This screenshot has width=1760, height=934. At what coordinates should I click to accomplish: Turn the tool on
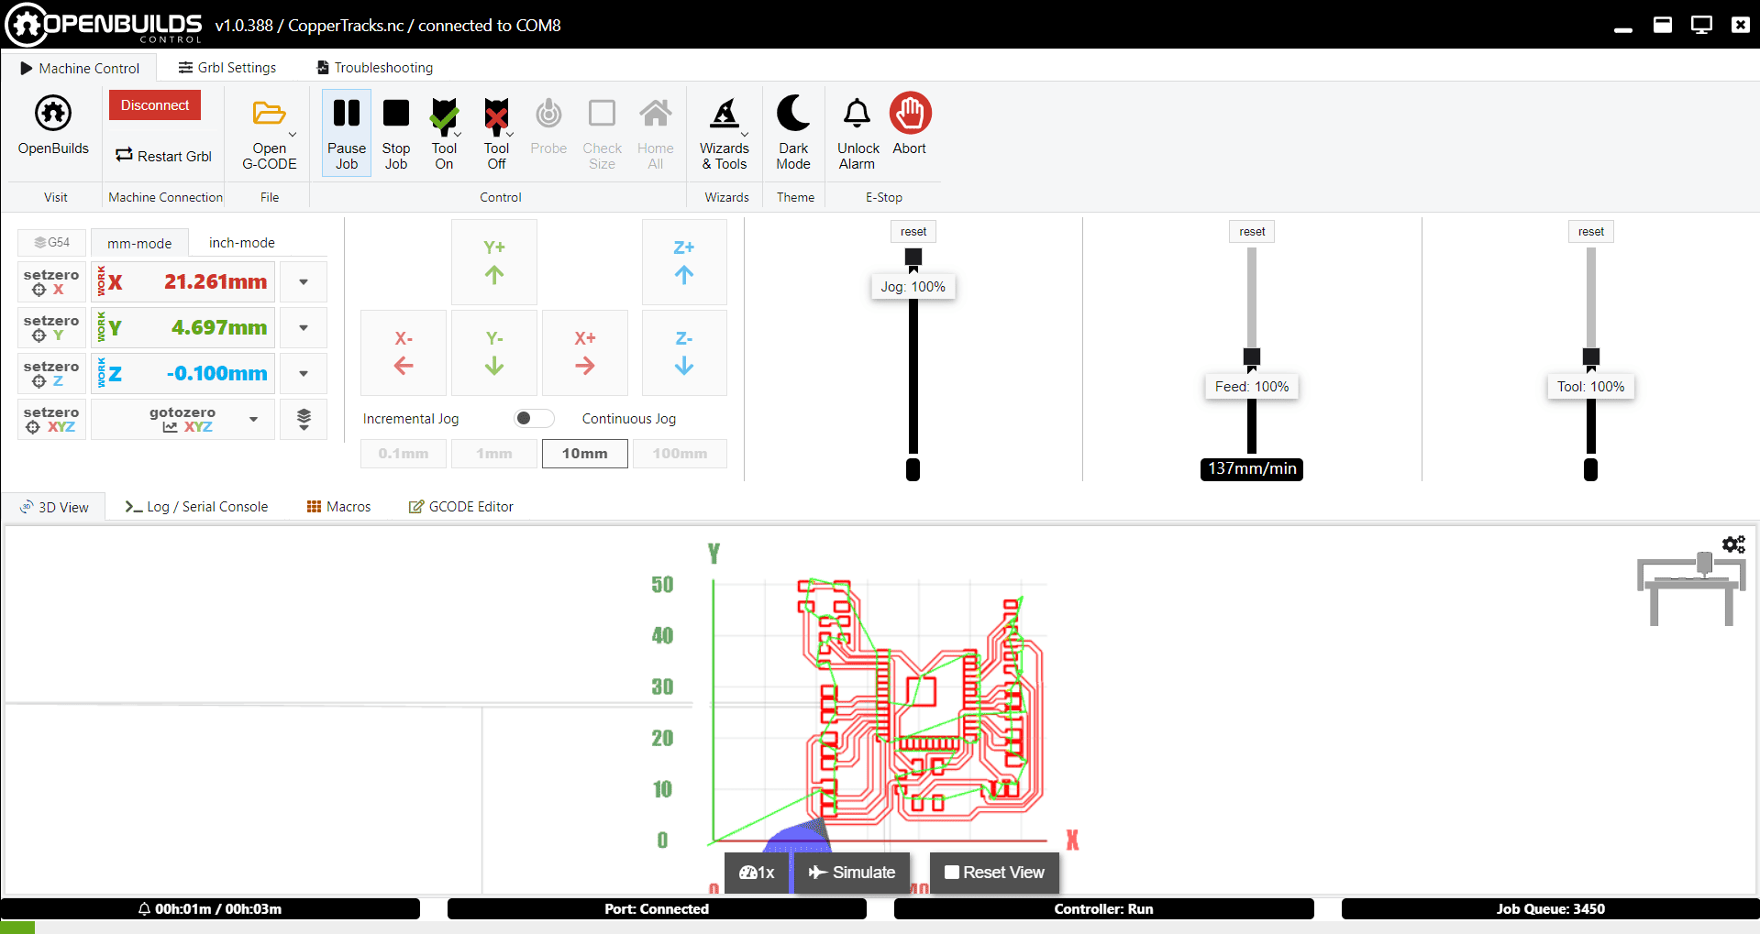click(445, 131)
